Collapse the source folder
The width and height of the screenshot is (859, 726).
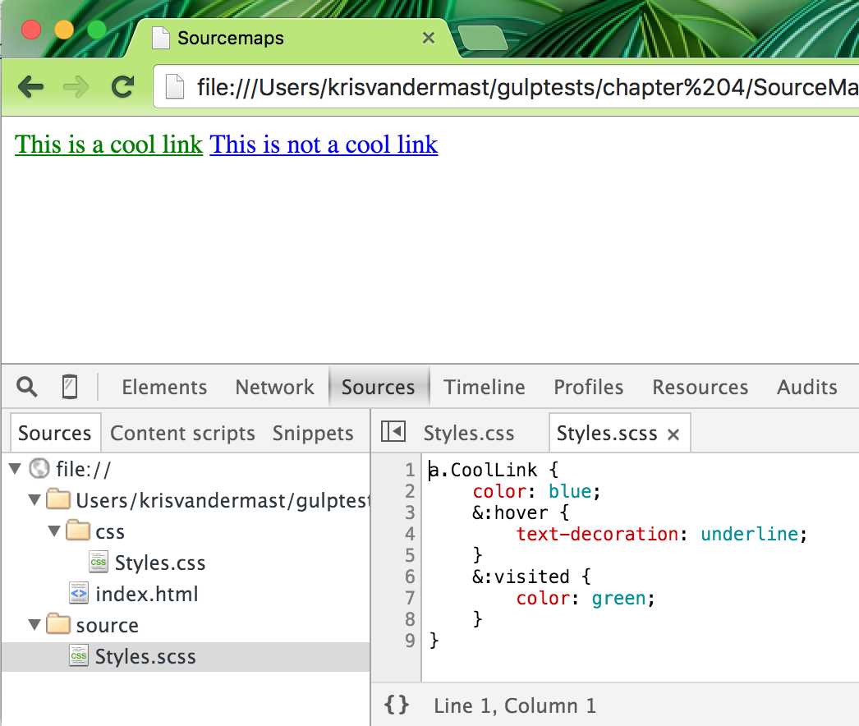click(33, 625)
